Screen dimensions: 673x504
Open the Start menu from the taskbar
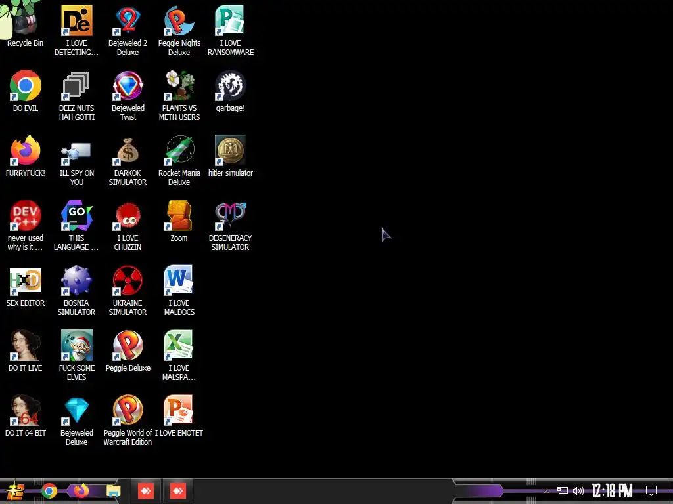pos(16,491)
